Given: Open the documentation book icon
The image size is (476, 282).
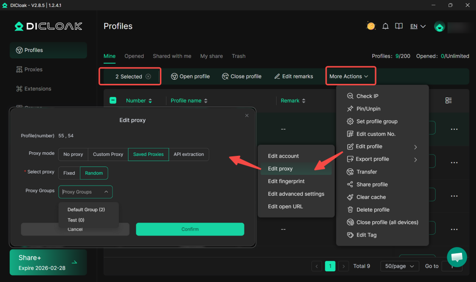Looking at the screenshot, I should 398,26.
